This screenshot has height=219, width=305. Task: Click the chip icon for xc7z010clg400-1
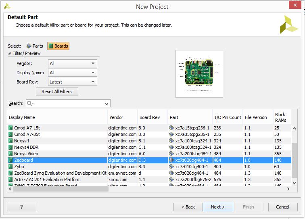tap(171, 167)
